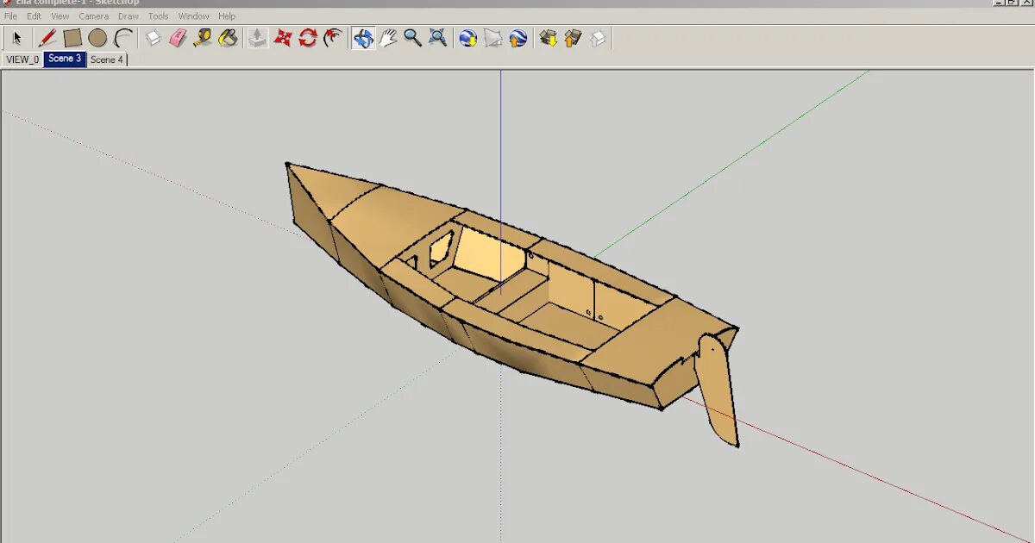Click the Toggle Terrain icon
Image resolution: width=1035 pixels, height=543 pixels.
[493, 38]
